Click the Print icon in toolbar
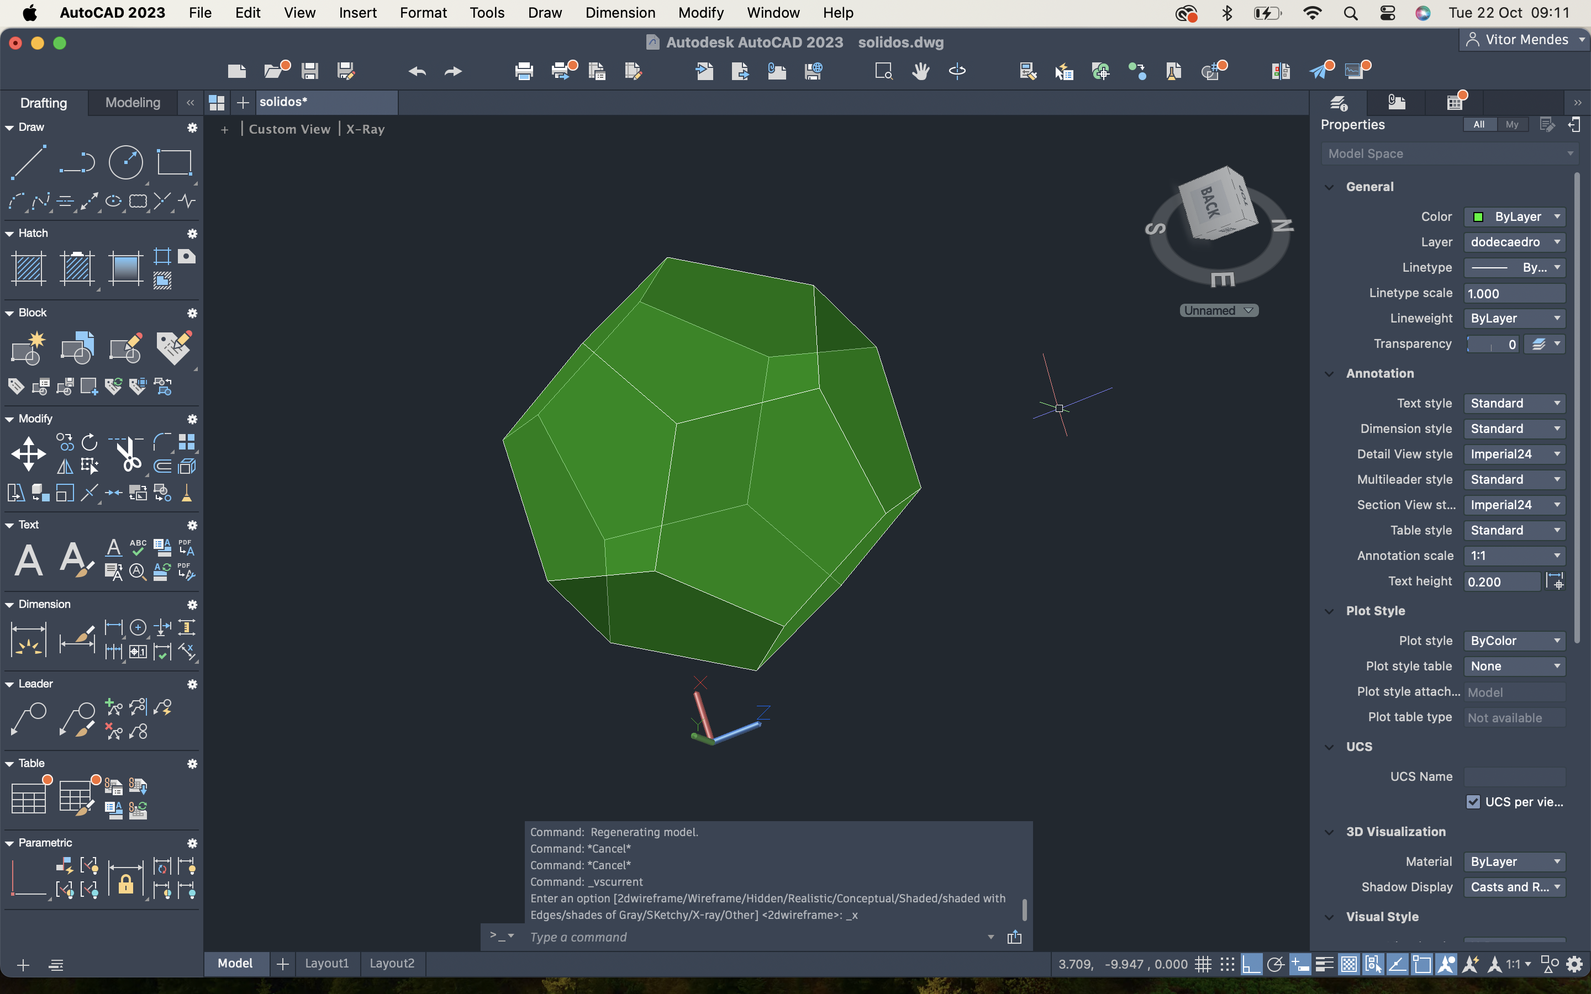 (524, 70)
